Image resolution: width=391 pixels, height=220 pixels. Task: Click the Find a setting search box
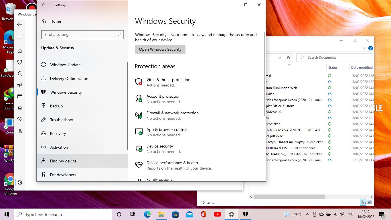(82, 35)
